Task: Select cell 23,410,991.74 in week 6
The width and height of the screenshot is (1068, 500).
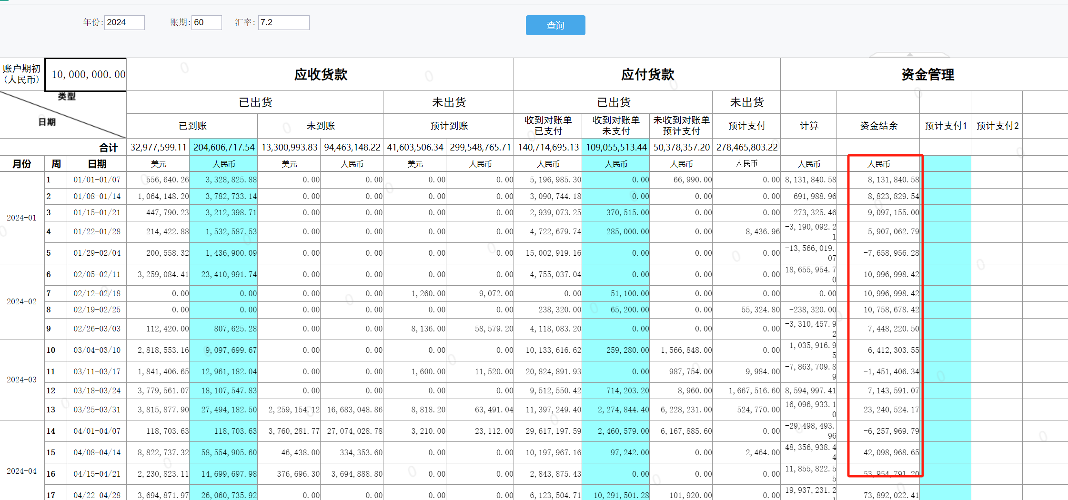Action: tap(223, 275)
